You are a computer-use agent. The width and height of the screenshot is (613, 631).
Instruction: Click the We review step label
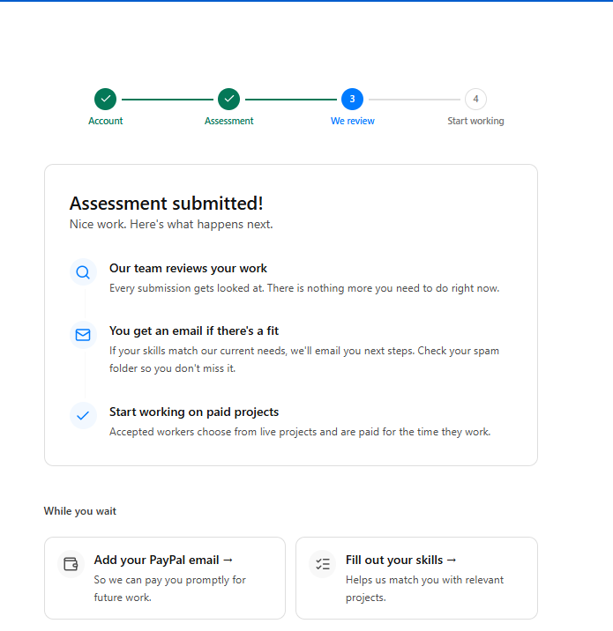(x=353, y=121)
